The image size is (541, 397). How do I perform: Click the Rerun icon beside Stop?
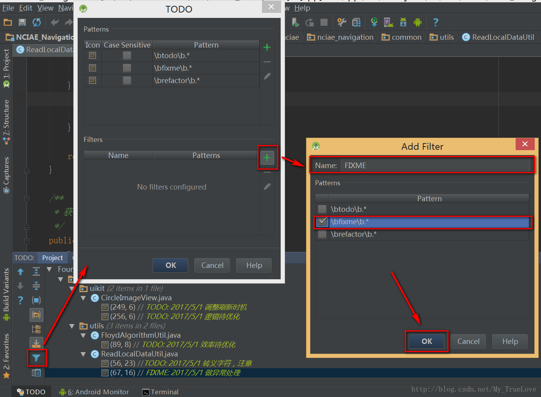[310, 22]
